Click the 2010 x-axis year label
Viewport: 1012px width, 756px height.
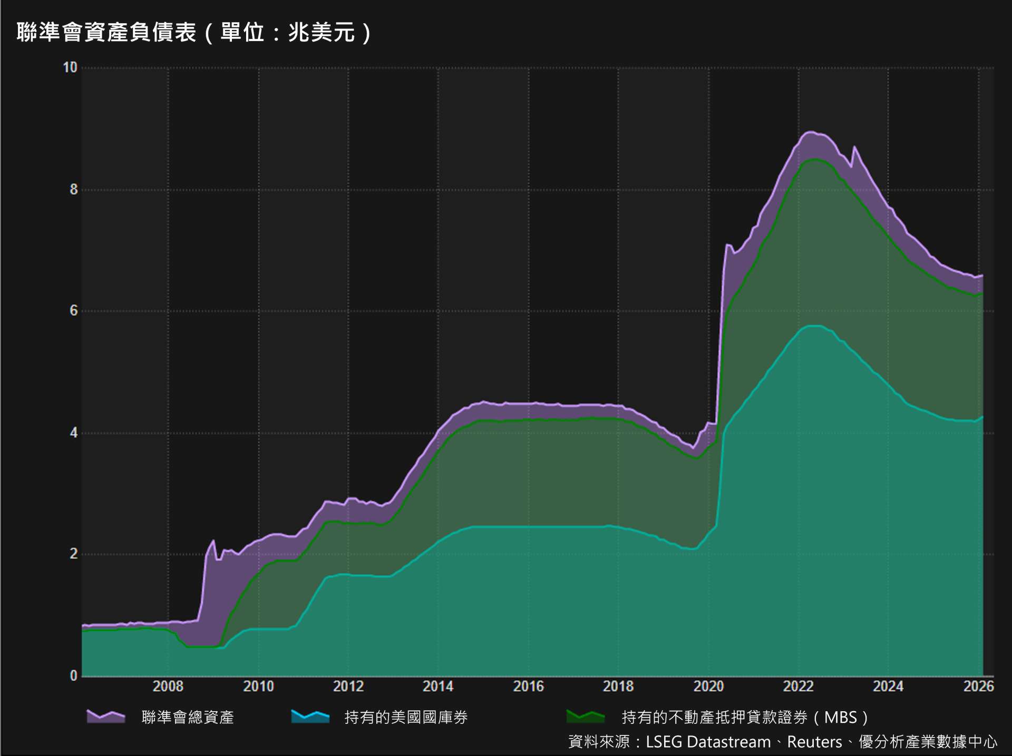point(258,686)
